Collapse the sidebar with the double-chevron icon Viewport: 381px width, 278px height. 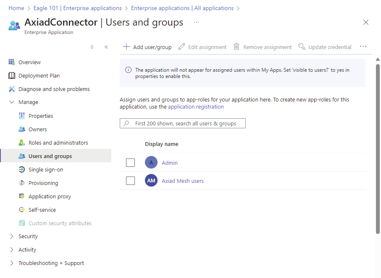coord(106,47)
